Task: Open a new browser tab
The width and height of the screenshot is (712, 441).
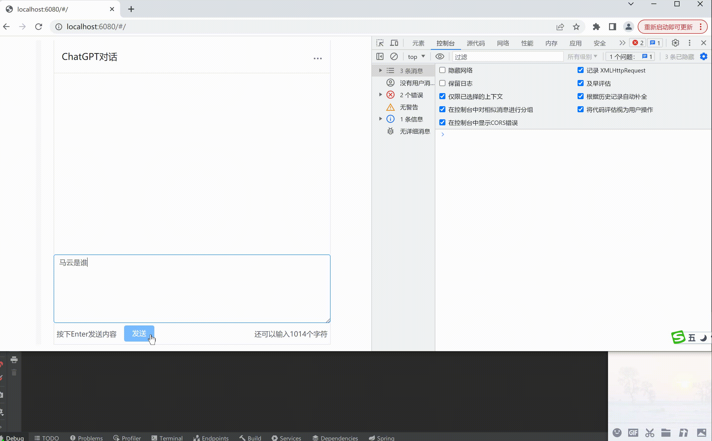Action: click(x=131, y=9)
